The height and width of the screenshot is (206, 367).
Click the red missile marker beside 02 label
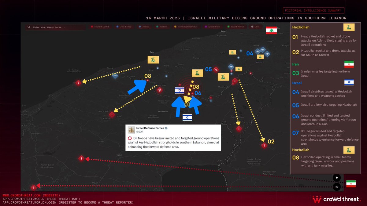click(264, 146)
